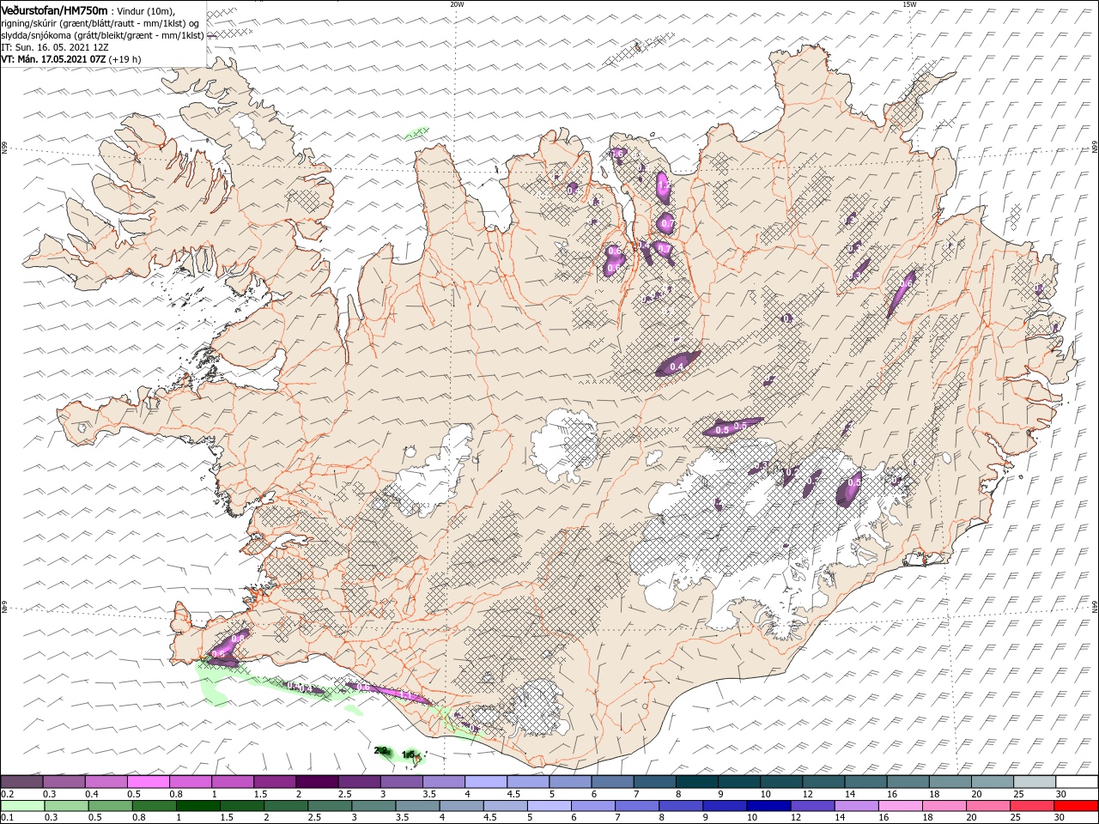1099x824 pixels.
Task: Pick top-row swatch between 12 and 14
Action: (x=823, y=782)
